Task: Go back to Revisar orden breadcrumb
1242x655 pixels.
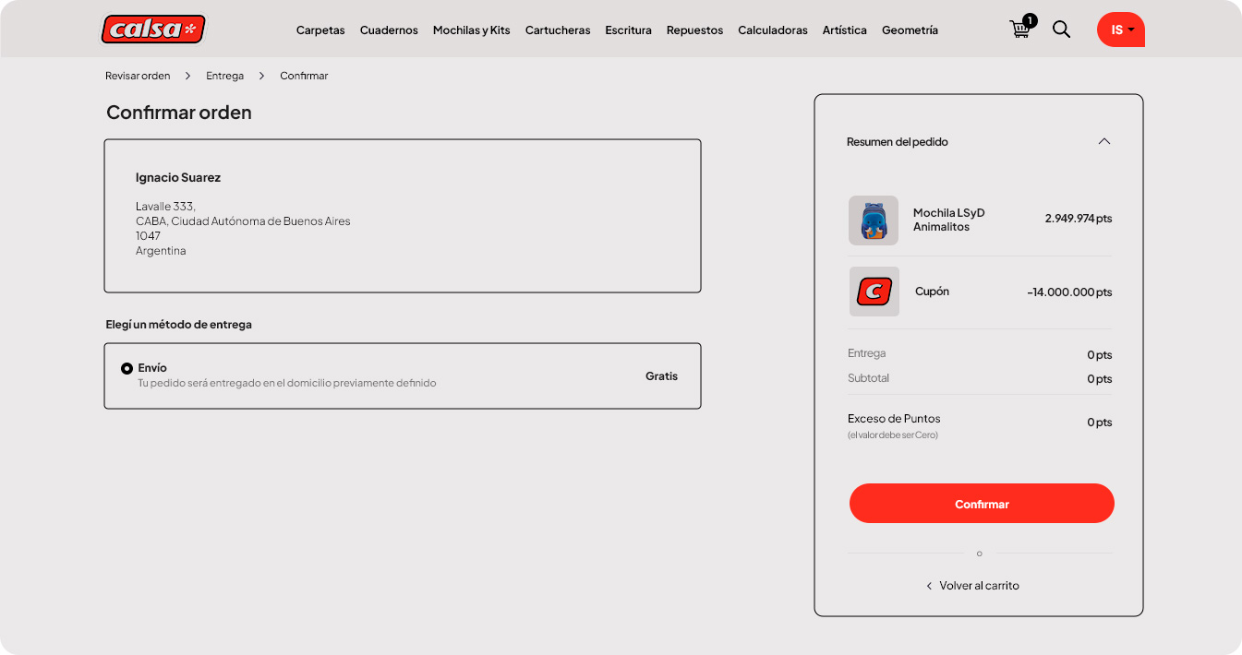Action: 138,76
